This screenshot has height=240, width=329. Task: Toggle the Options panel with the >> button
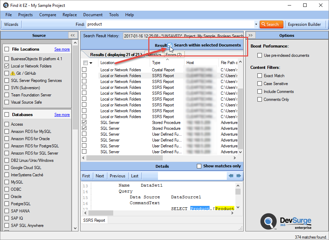pyautogui.click(x=251, y=35)
